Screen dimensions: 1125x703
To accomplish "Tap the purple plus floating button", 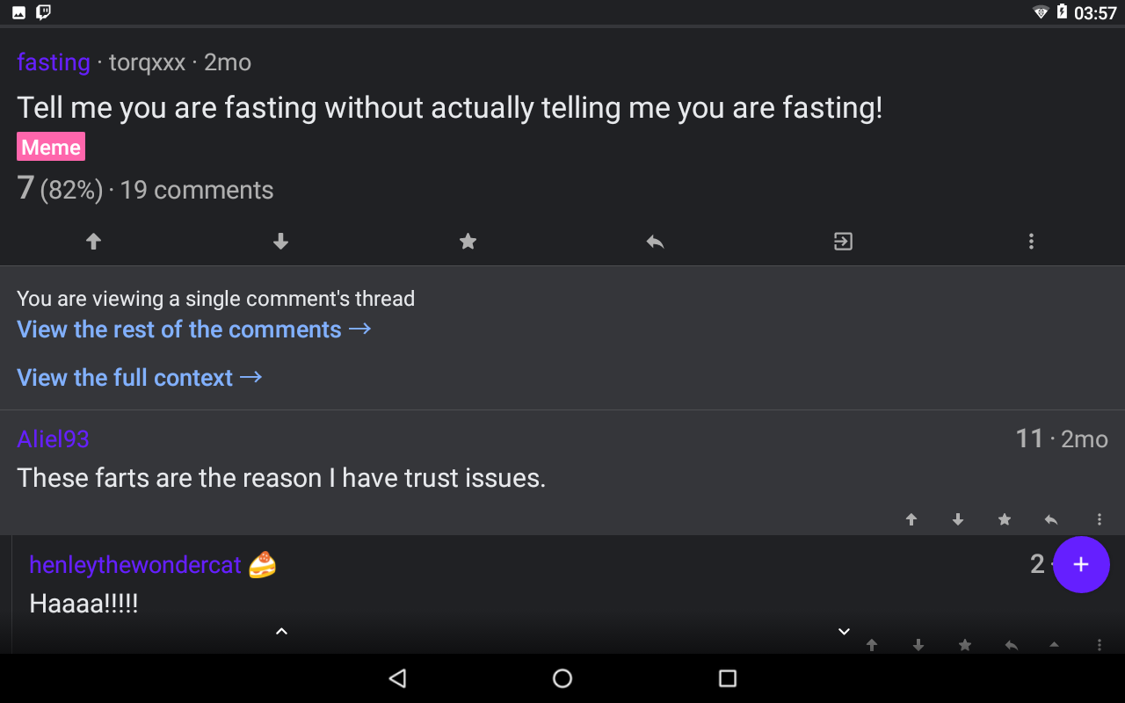I will coord(1081,564).
